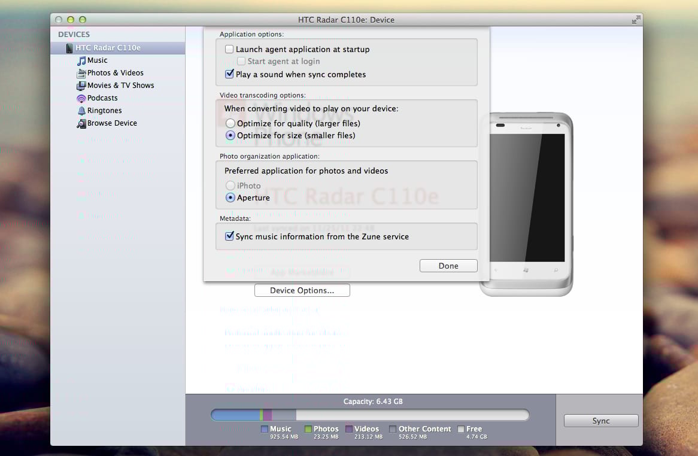Click the Music note icon in sidebar
This screenshot has height=456, width=698.
pyautogui.click(x=81, y=60)
